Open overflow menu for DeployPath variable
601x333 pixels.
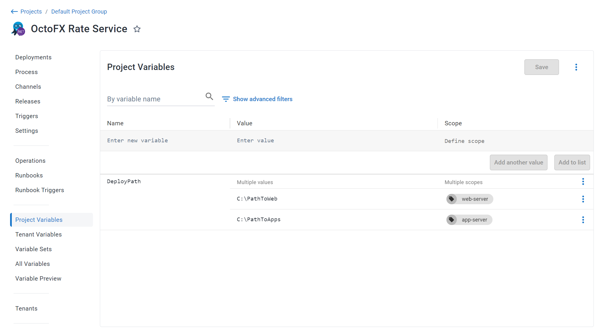click(583, 181)
